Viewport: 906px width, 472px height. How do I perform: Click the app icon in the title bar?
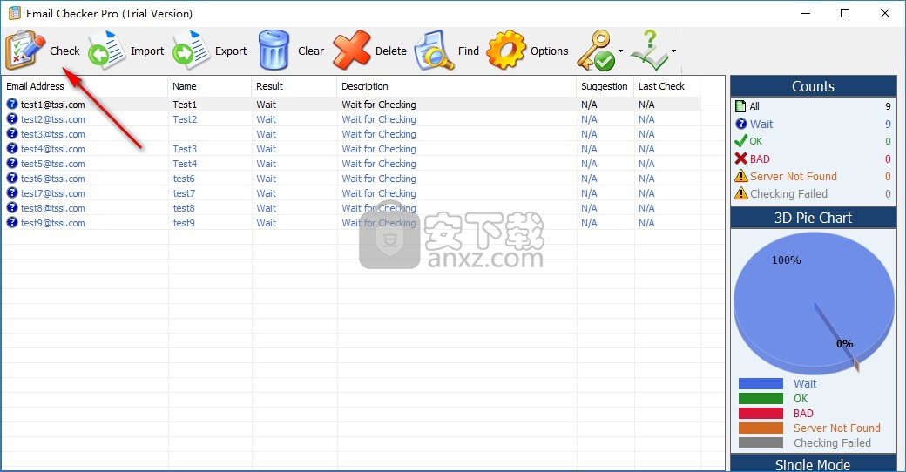pyautogui.click(x=15, y=13)
